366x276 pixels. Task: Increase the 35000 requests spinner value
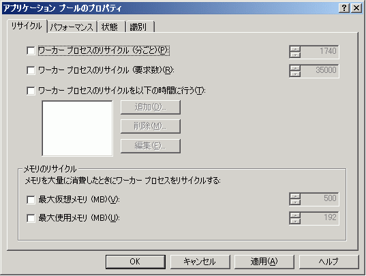(x=296, y=68)
